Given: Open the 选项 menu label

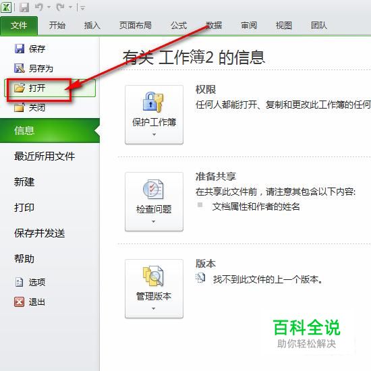Looking at the screenshot, I should click(x=37, y=282).
